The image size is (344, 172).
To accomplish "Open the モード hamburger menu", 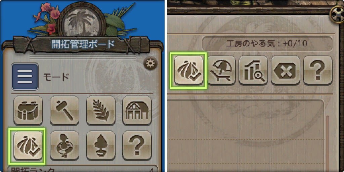I will [x=25, y=77].
